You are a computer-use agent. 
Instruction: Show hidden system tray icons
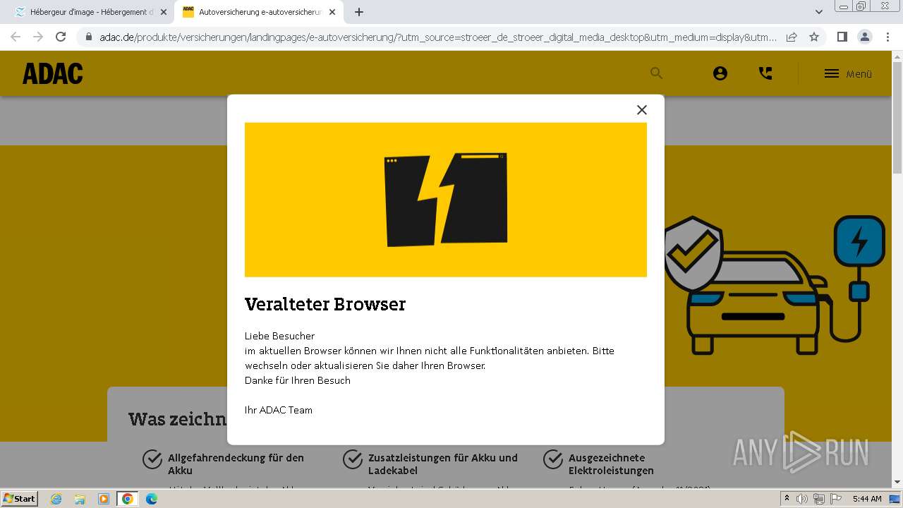(x=787, y=499)
